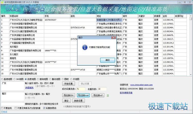Image resolution: width=193 pixels, height=114 pixels.
Task: Click table scrollbar down arrow
Action: pyautogui.click(x=191, y=75)
